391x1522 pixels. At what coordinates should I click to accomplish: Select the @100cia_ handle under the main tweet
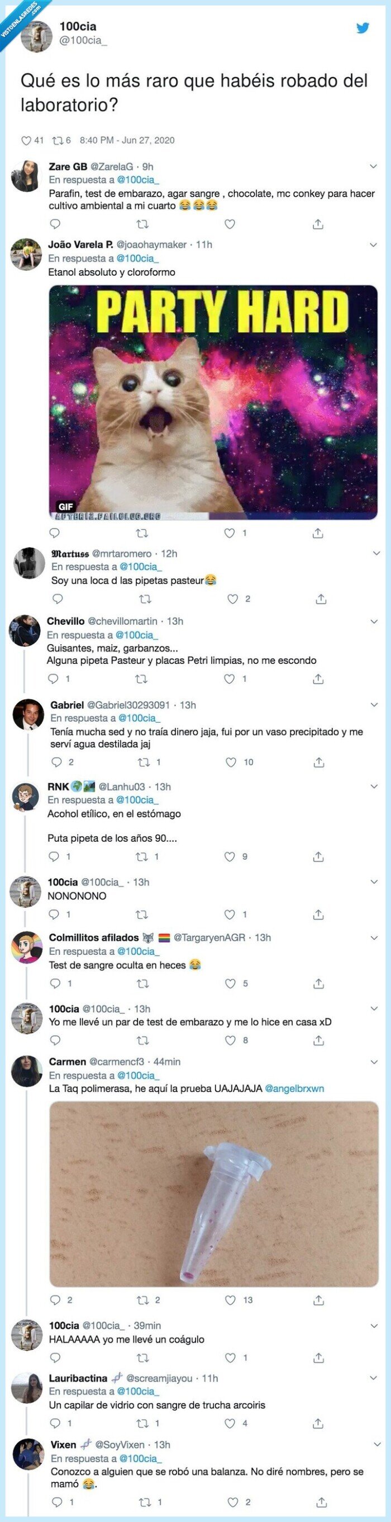[83, 40]
